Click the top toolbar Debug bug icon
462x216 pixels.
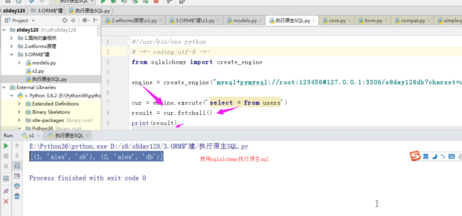(114, 1)
